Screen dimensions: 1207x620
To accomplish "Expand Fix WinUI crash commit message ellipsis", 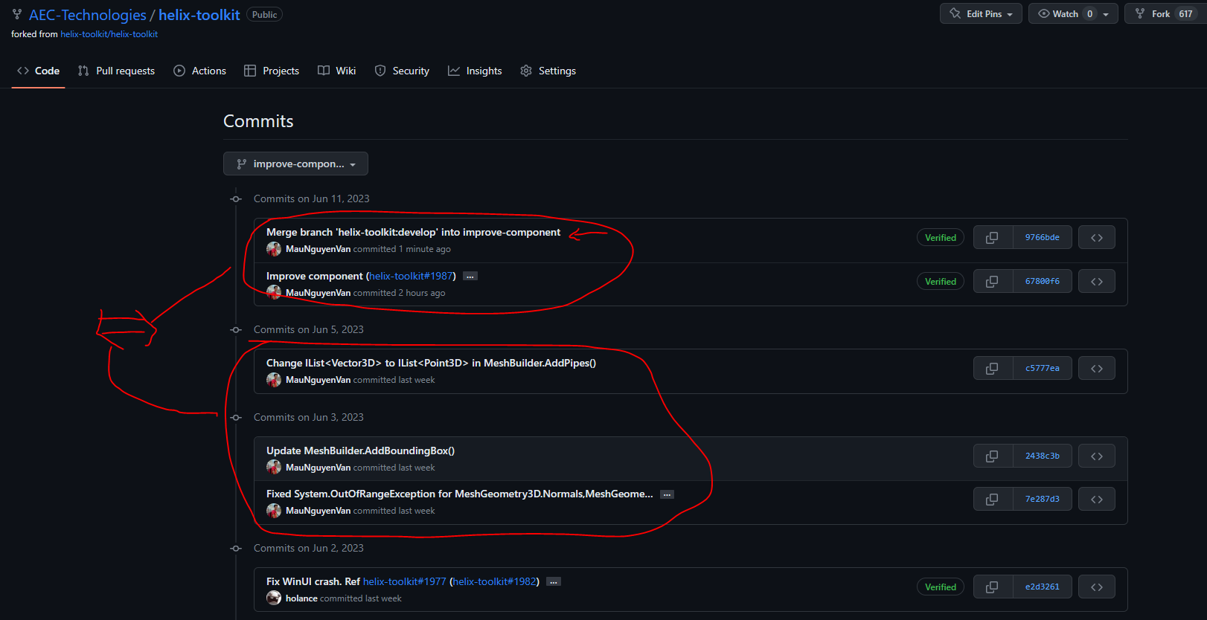I will coord(553,582).
